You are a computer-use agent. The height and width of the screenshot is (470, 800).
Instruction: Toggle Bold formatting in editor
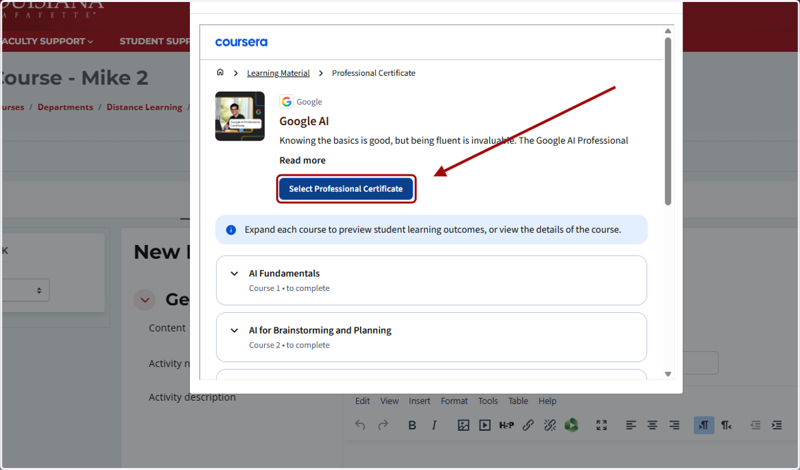point(412,425)
